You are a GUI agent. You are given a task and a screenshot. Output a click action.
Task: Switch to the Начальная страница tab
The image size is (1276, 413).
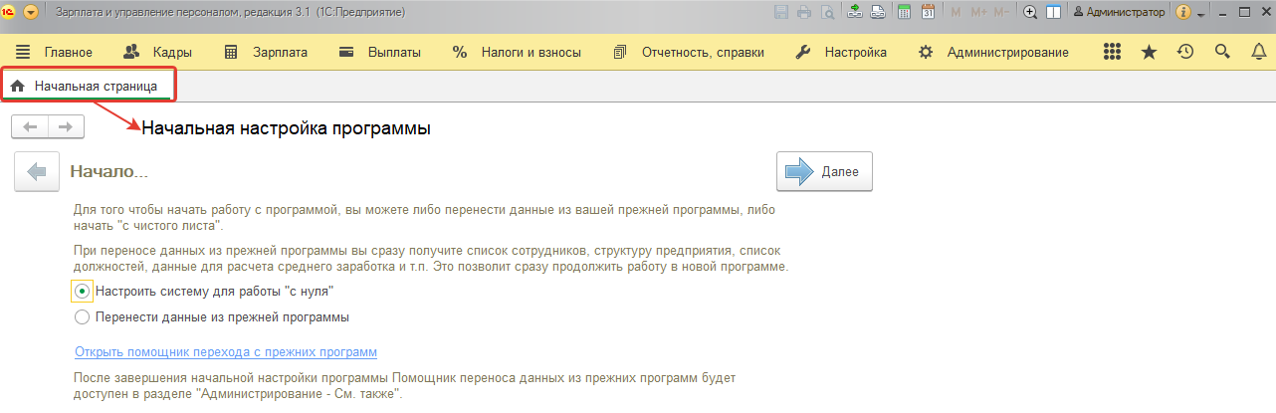88,86
